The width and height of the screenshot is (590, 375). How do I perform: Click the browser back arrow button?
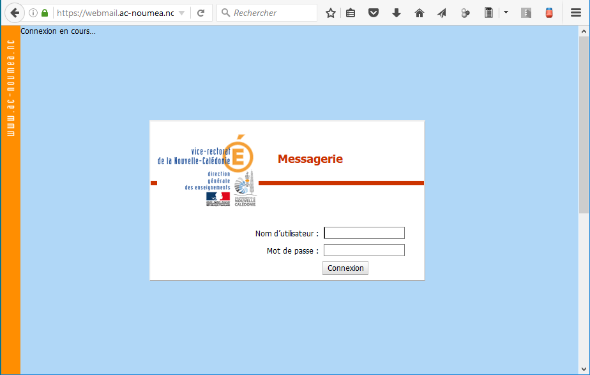point(14,13)
